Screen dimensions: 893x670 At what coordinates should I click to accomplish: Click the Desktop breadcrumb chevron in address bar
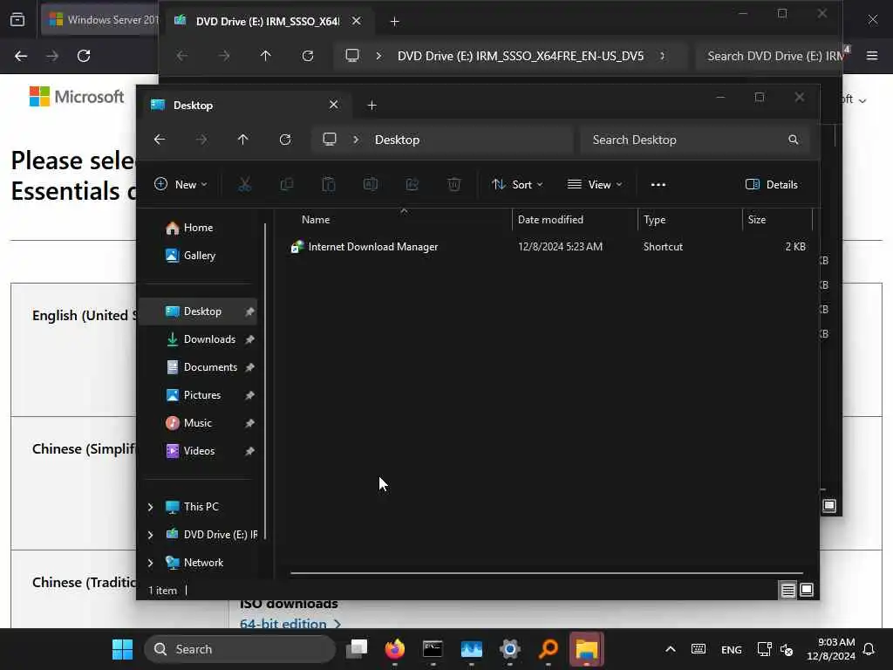point(356,140)
